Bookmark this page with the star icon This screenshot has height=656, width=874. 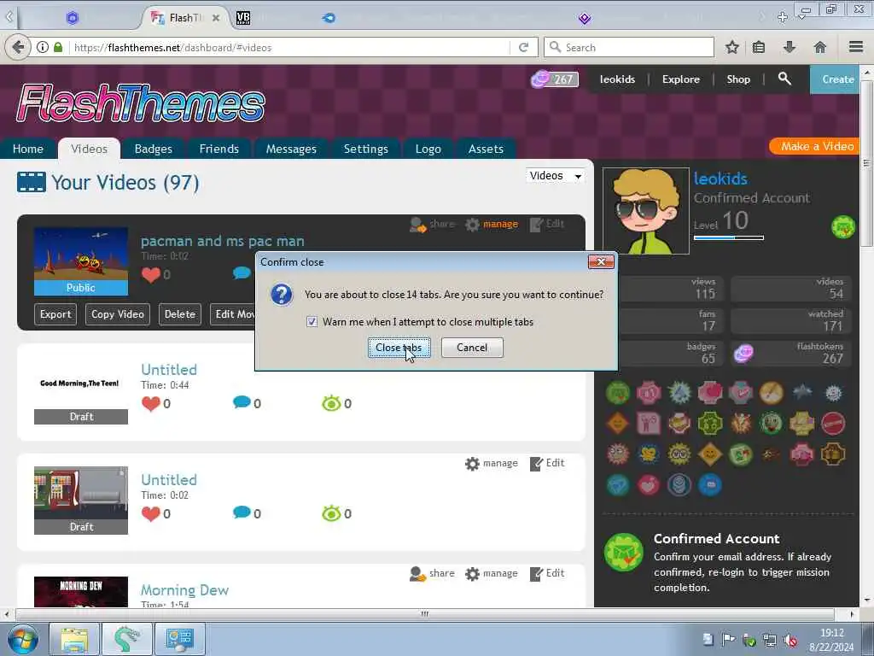point(731,48)
